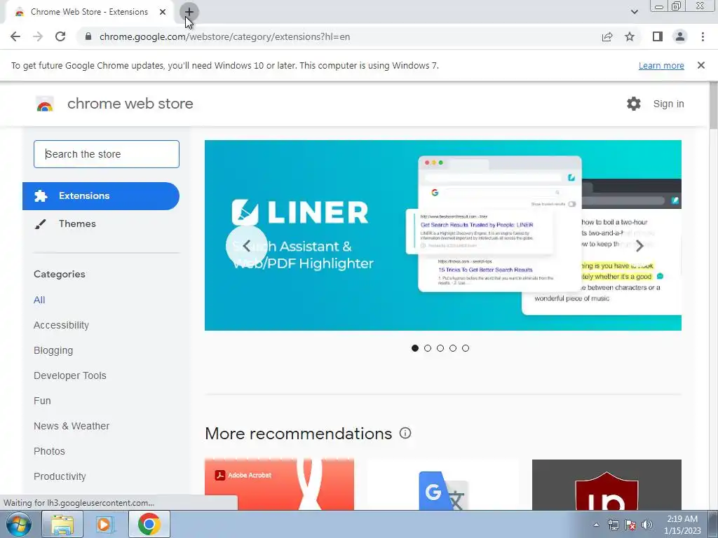Select first carousel dot

tap(415, 348)
